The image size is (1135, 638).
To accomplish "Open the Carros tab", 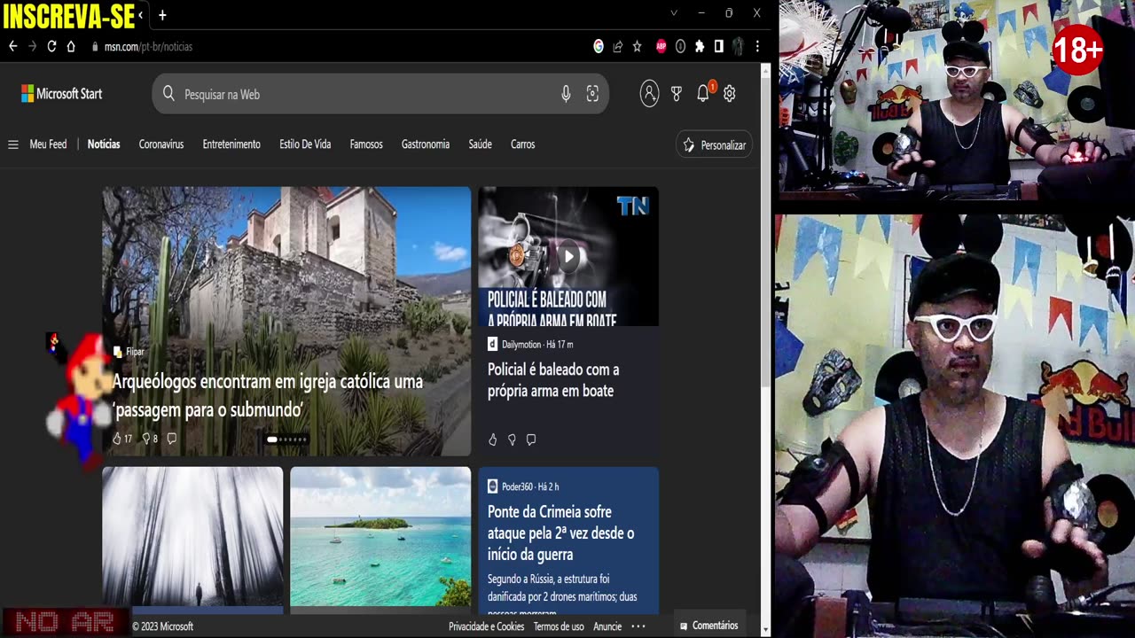I will pyautogui.click(x=523, y=144).
